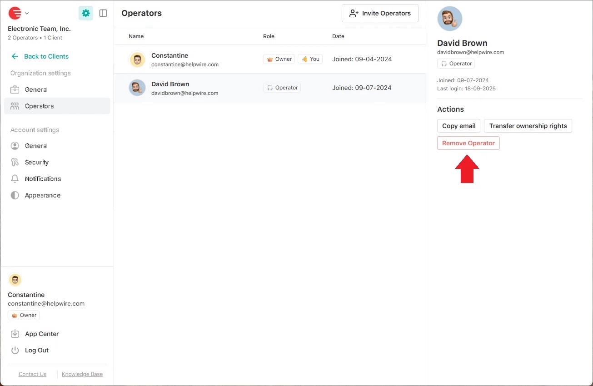Click the Date column header
The image size is (593, 386).
[338, 36]
